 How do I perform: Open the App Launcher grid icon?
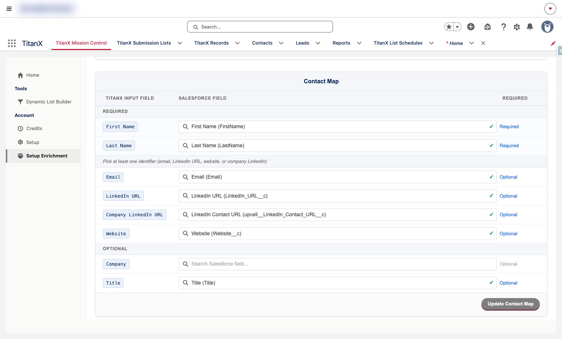[12, 43]
